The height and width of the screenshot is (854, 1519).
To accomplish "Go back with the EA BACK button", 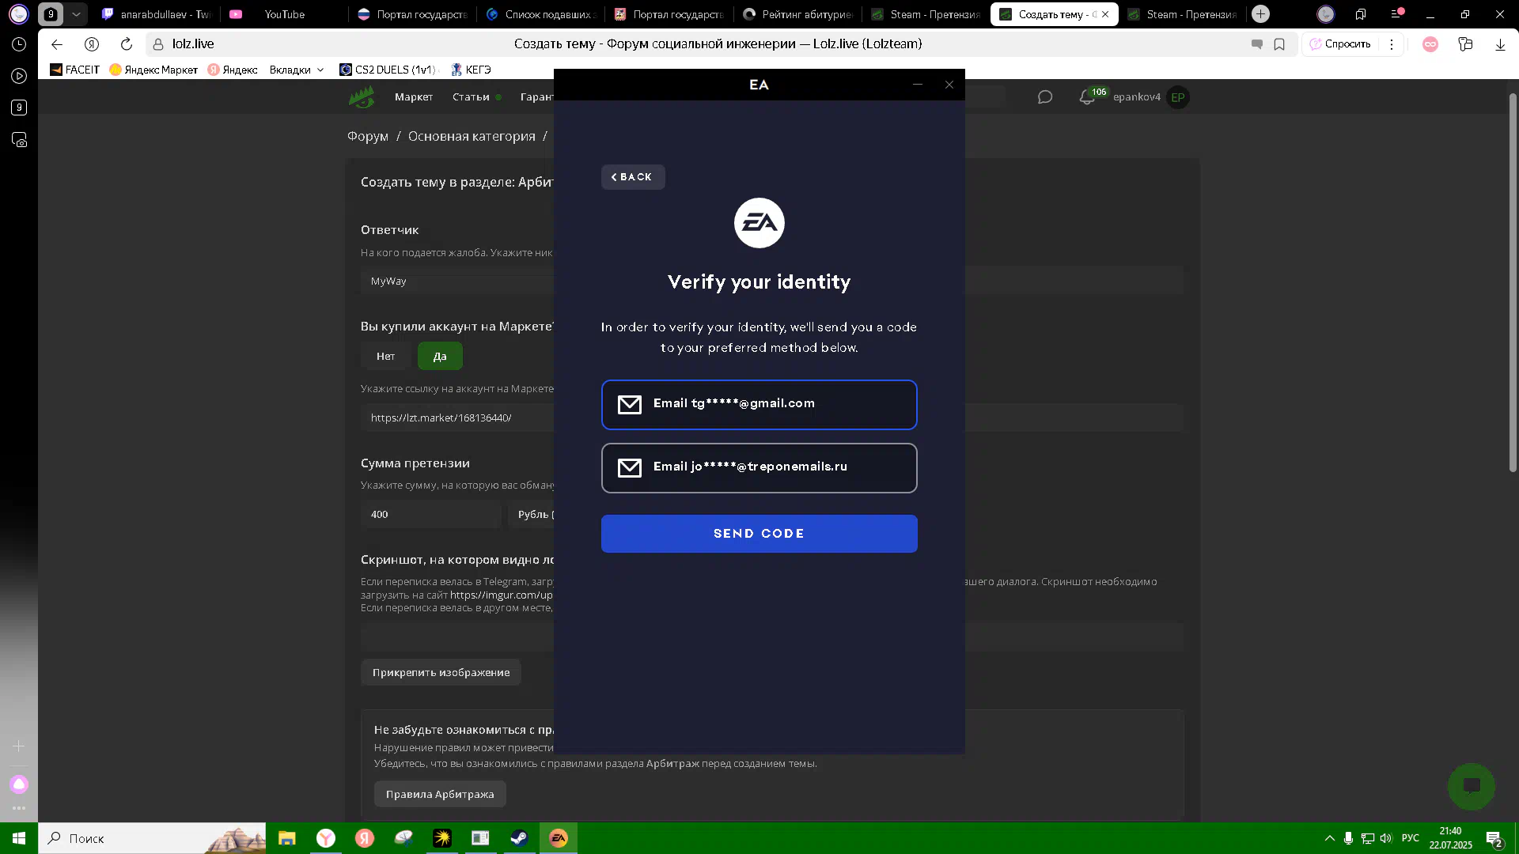I will point(633,177).
